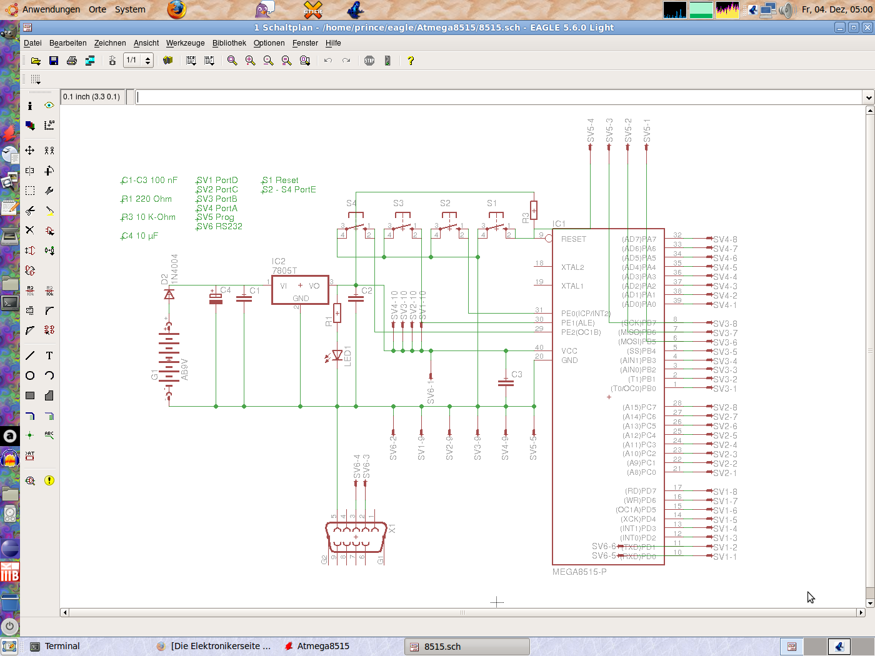Click the Open file toolbar icon
875x656 pixels.
(x=36, y=61)
